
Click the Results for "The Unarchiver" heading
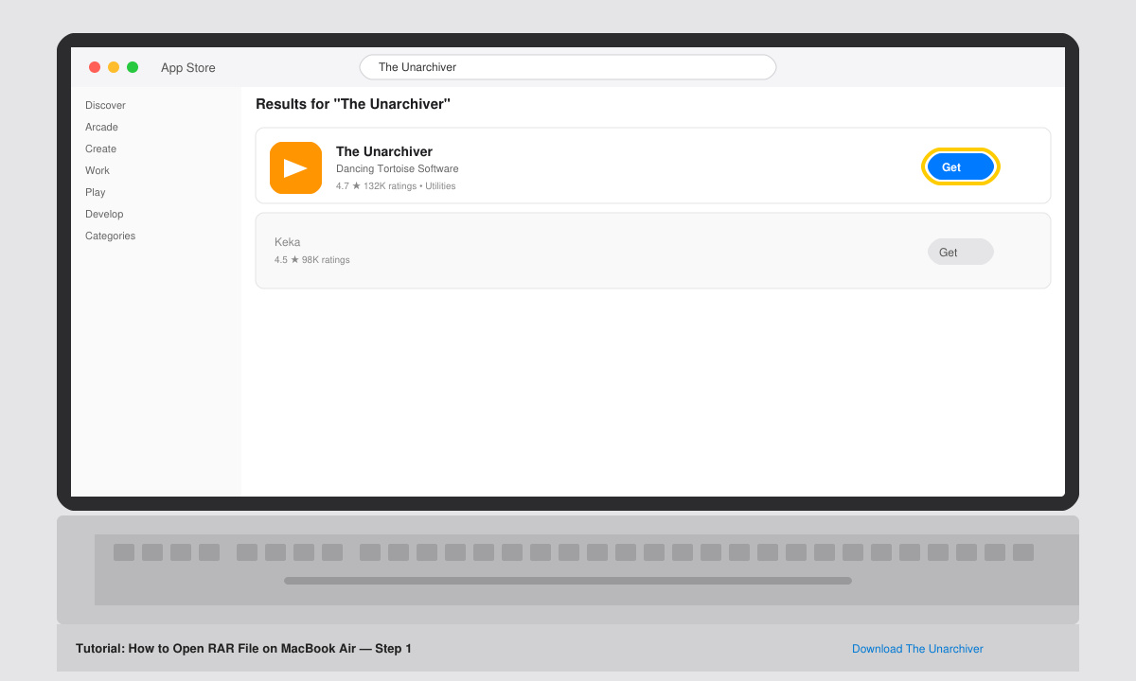point(353,104)
